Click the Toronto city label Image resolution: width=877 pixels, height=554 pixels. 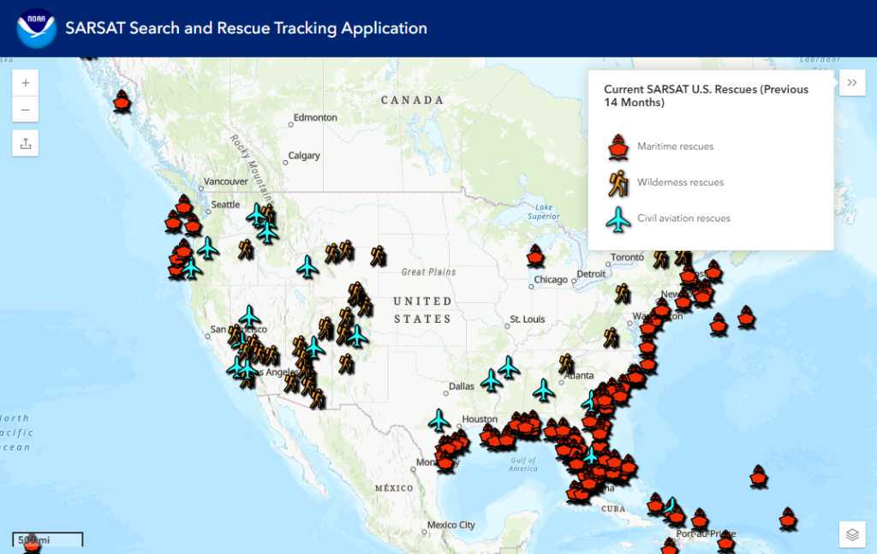[627, 257]
